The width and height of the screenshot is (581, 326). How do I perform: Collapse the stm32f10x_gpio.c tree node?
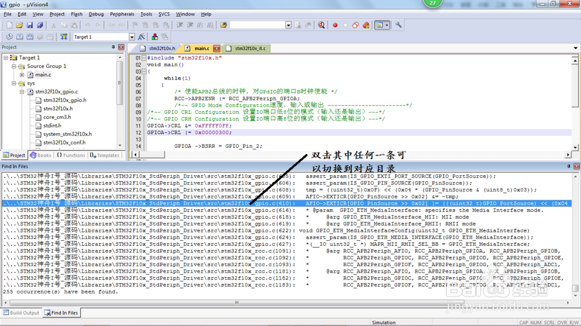pyautogui.click(x=22, y=92)
